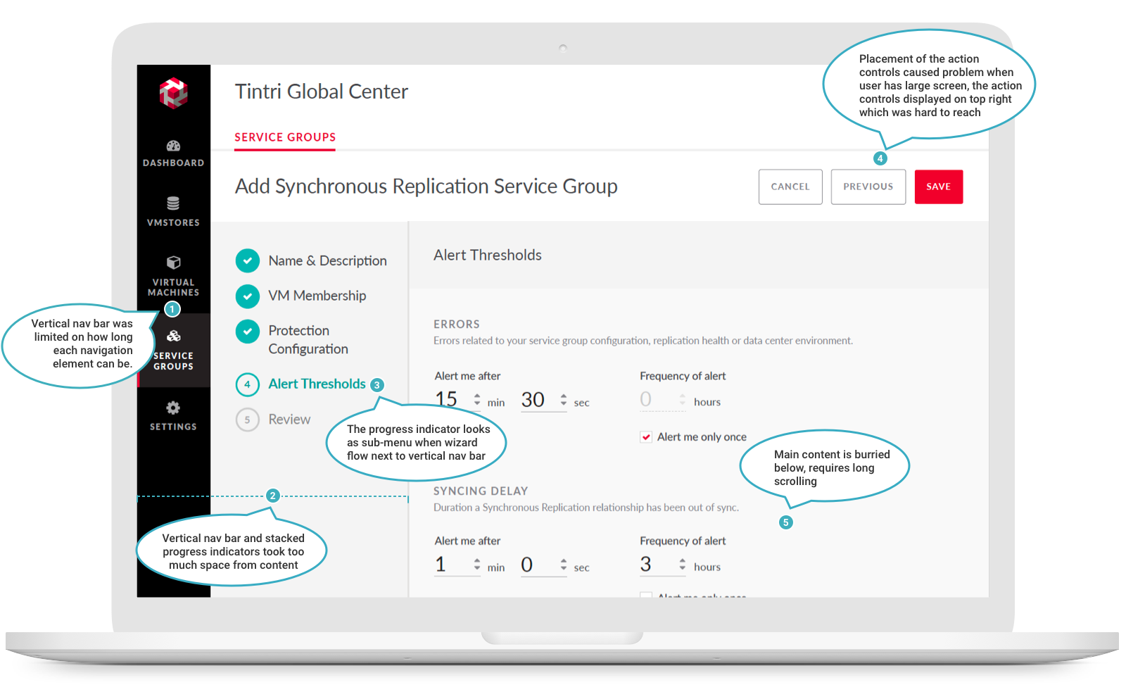Click the Previous button
This screenshot has height=692, width=1126.
pos(868,187)
